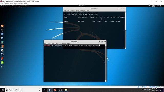This screenshot has height=92, width=164.
Task: Open workspace switcher in Kali top bar
Action: click(x=153, y=6)
